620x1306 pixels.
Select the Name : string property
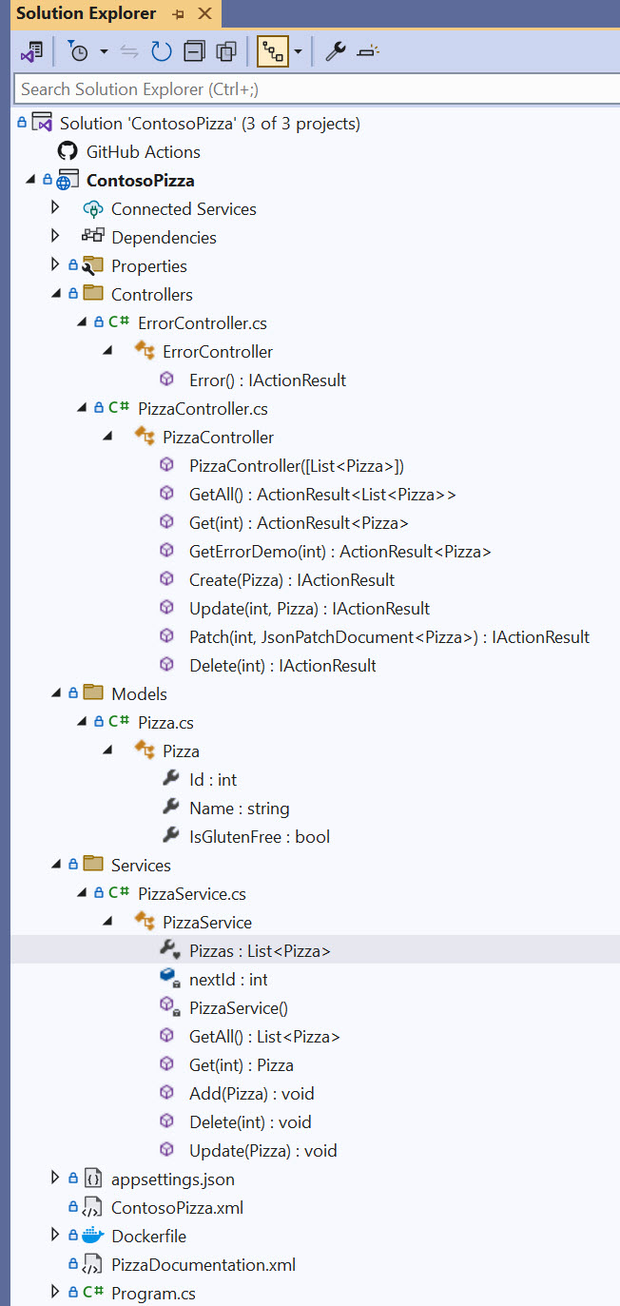pos(239,808)
